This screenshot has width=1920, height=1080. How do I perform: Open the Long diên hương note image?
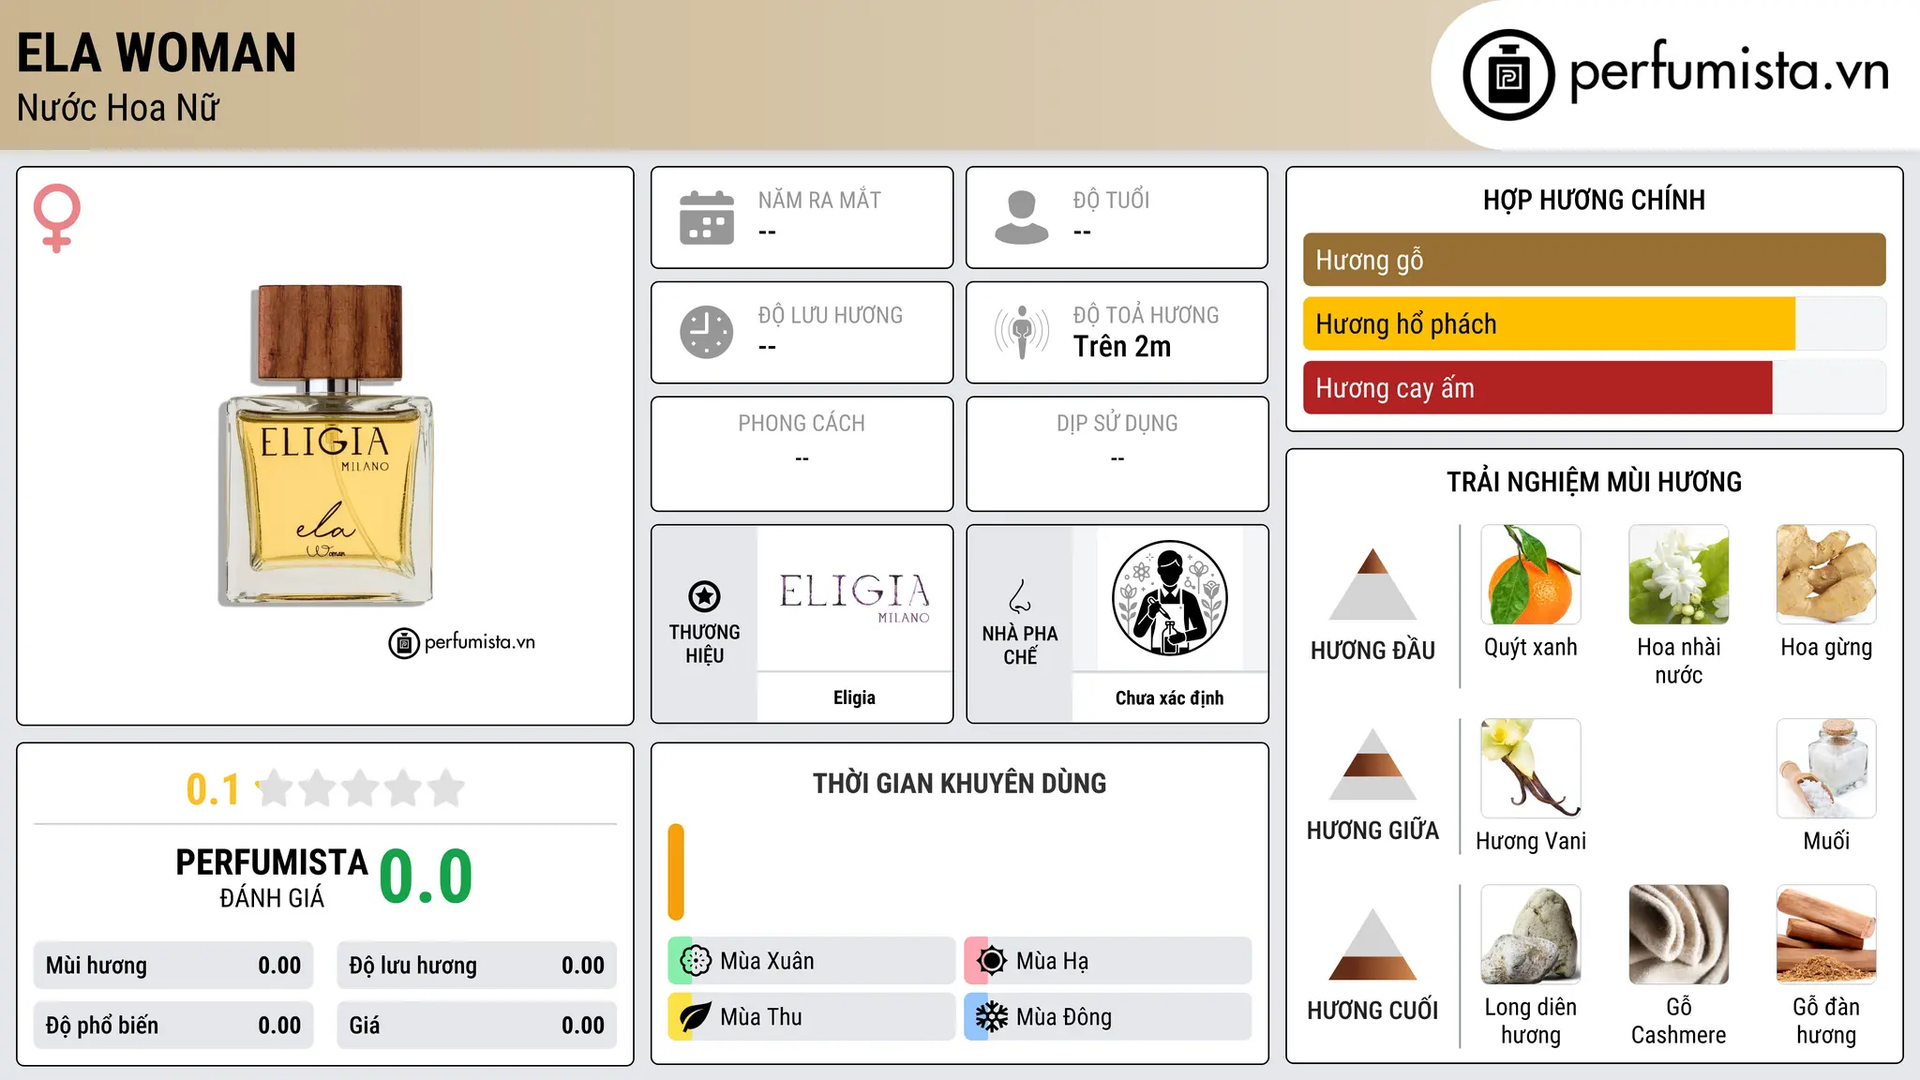pyautogui.click(x=1531, y=935)
